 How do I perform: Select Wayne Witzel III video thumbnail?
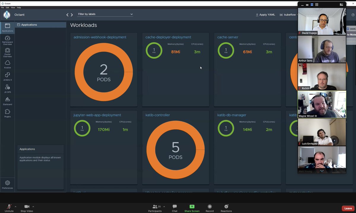coord(322,105)
